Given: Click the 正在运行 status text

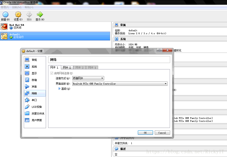Looking at the screenshot, I should [x=19, y=37].
